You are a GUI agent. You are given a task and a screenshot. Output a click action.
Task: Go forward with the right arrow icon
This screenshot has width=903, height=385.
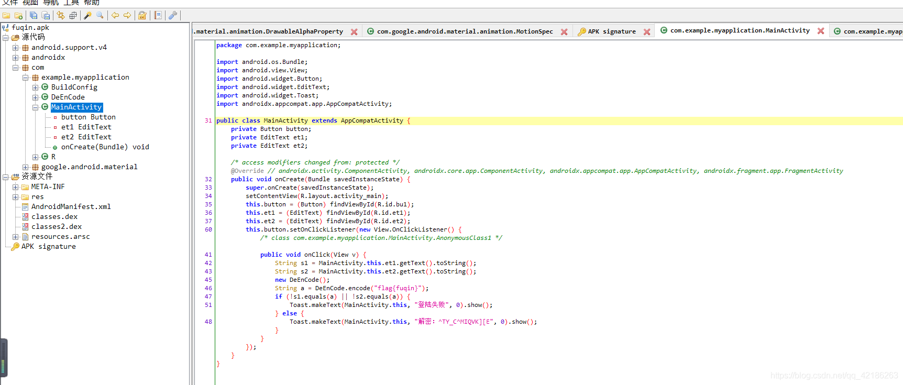pyautogui.click(x=127, y=16)
